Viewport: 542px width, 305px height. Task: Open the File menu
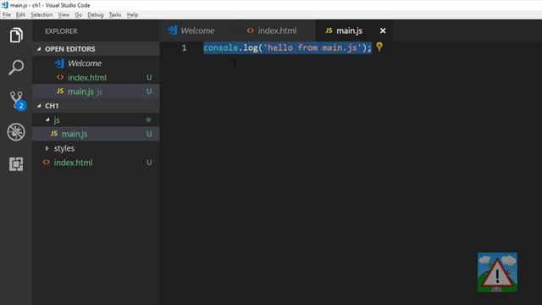(x=7, y=14)
